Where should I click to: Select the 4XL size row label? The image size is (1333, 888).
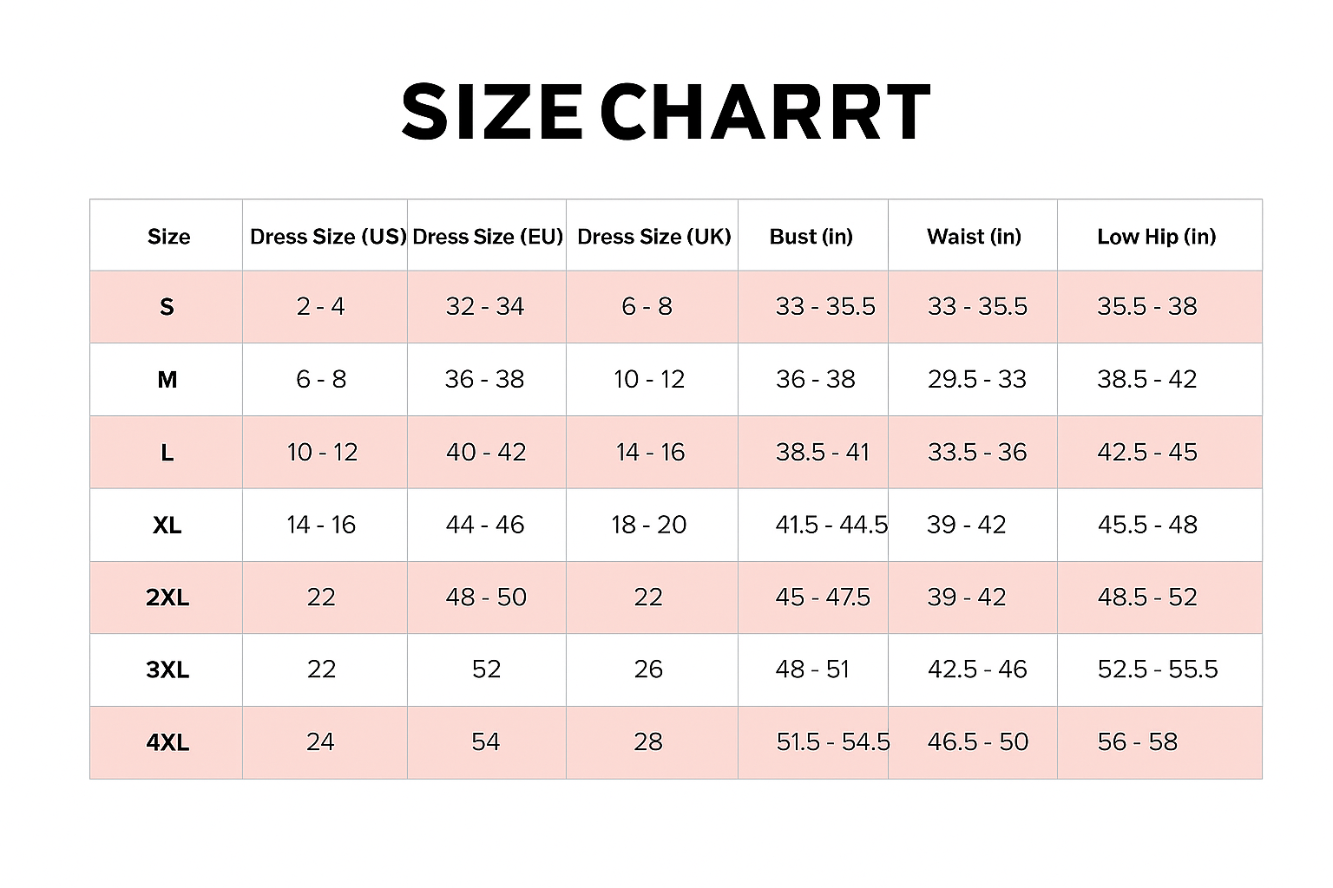click(x=167, y=742)
